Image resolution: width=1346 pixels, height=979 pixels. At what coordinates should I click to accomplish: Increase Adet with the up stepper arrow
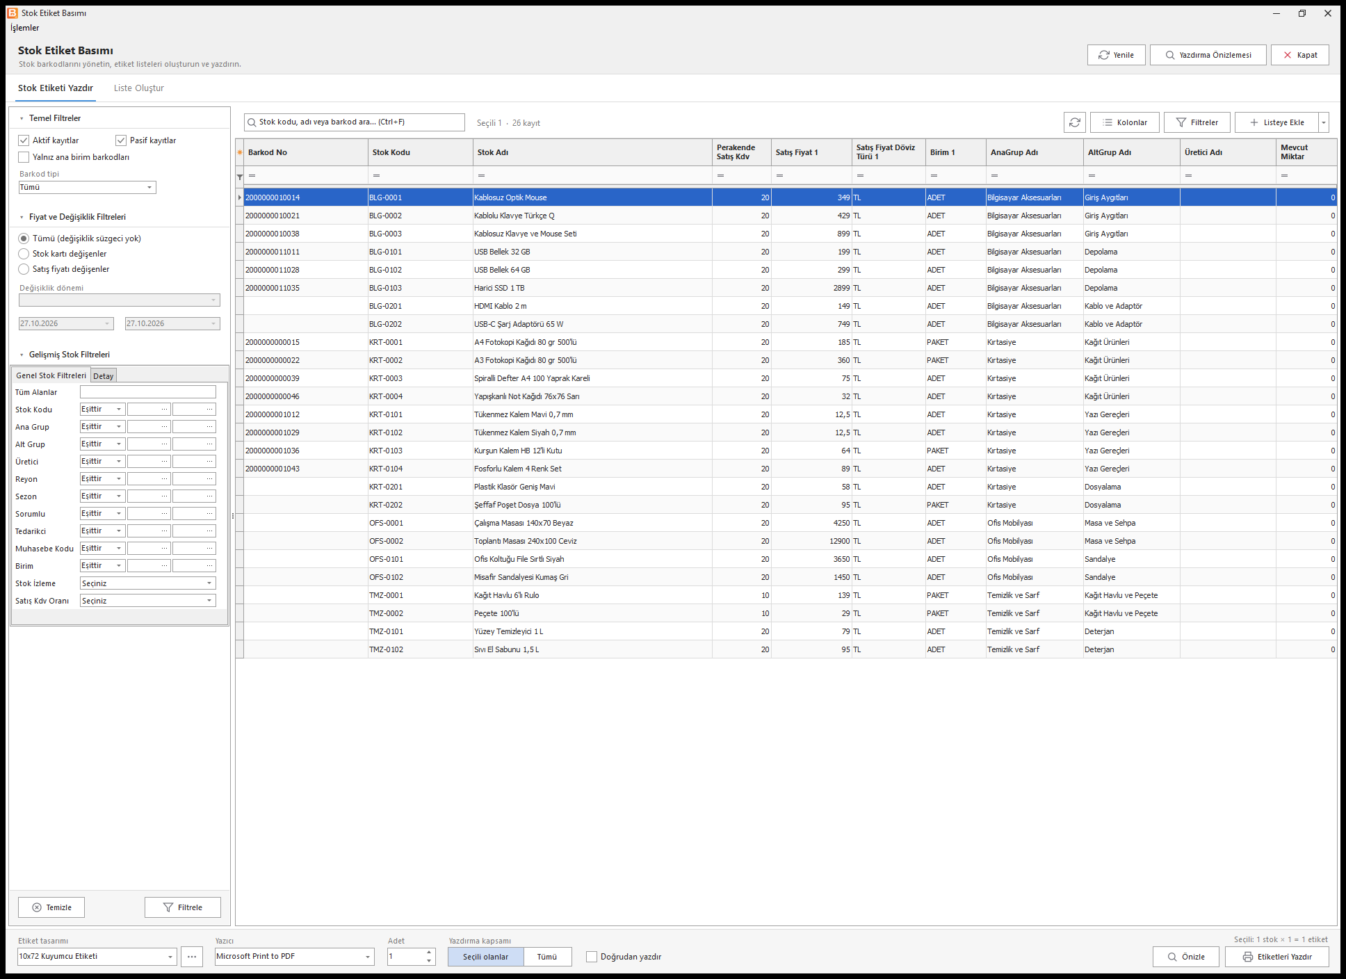click(429, 952)
